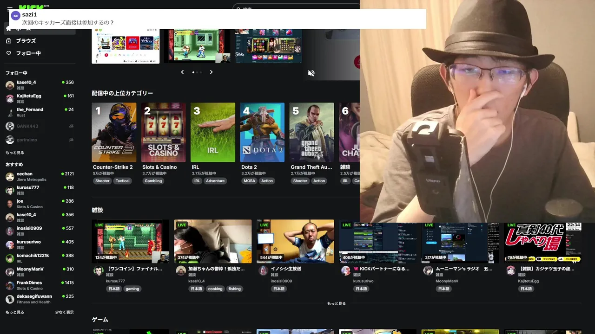The image size is (595, 334).
Task: Click the KajitetuEgg channel name under stream
Action: [529, 281]
